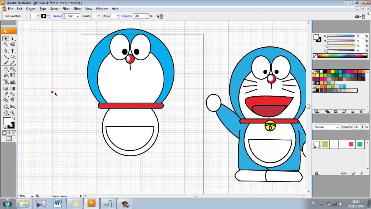This screenshot has height=209, width=371.
Task: Click the Cyan percentage value field
Action: [x=360, y=36]
